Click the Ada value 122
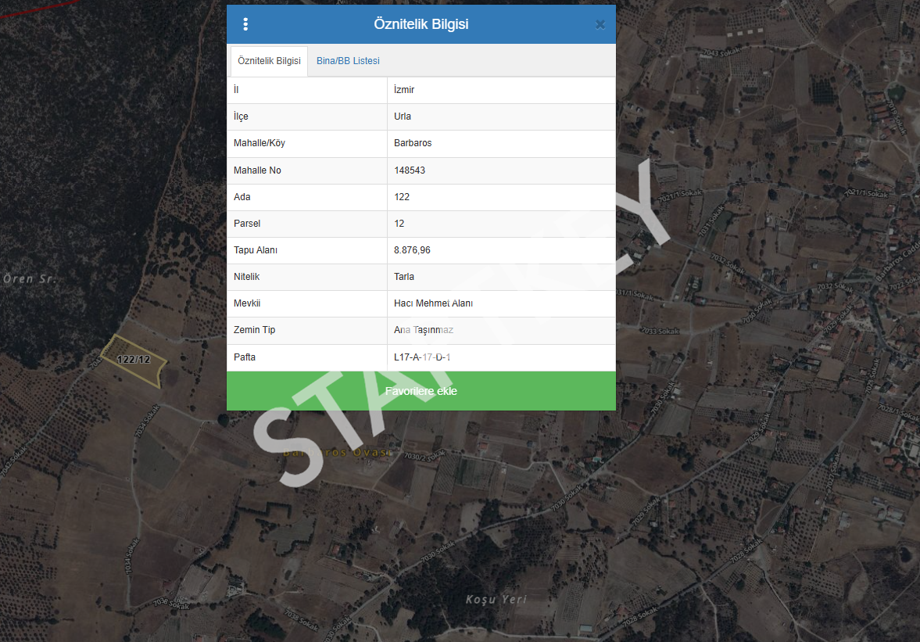 pyautogui.click(x=402, y=197)
